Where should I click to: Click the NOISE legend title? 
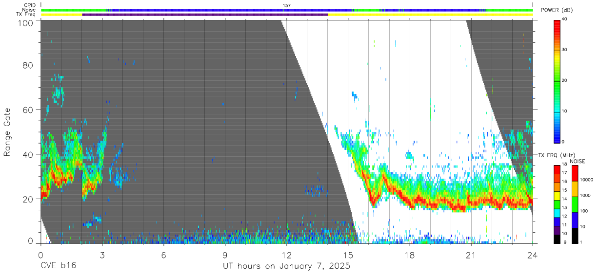(578, 161)
